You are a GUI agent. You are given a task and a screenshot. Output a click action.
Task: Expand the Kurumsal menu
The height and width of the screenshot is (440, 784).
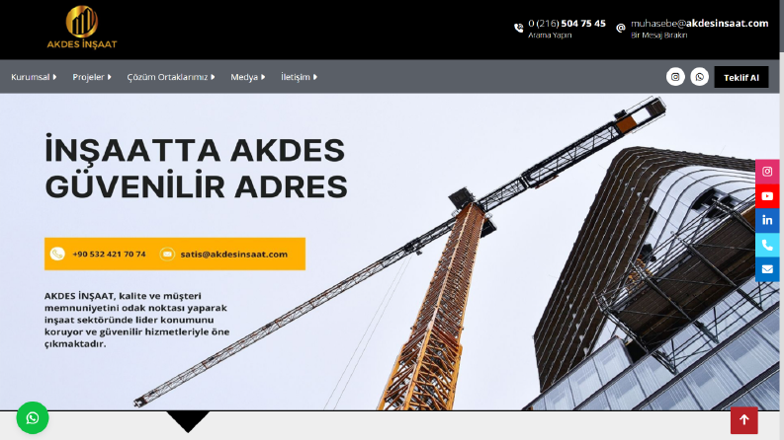click(34, 77)
